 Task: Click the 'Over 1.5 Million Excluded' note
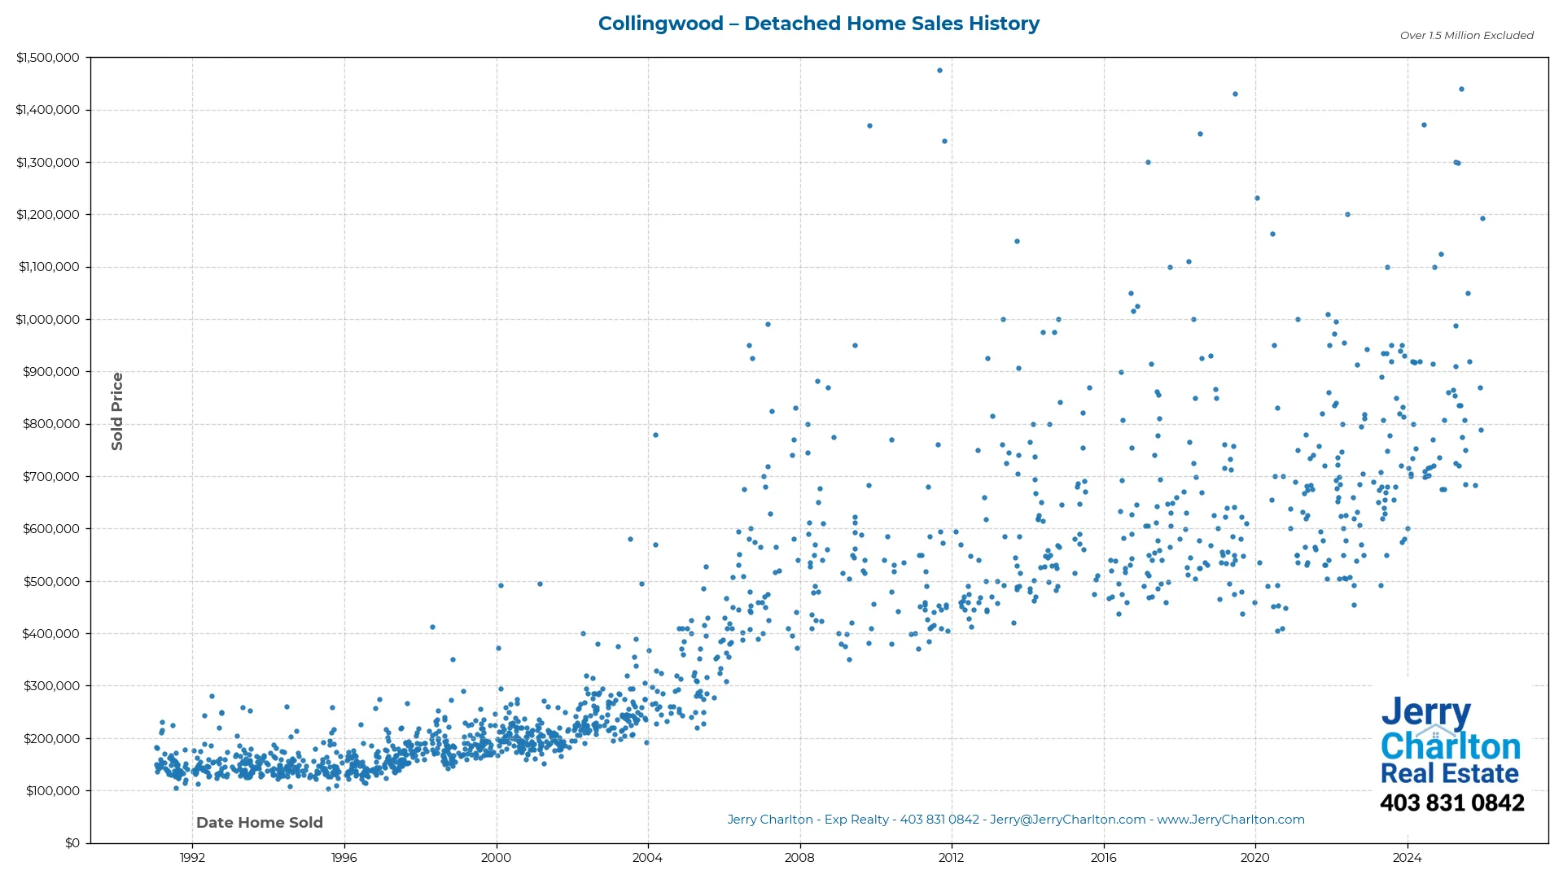point(1465,36)
